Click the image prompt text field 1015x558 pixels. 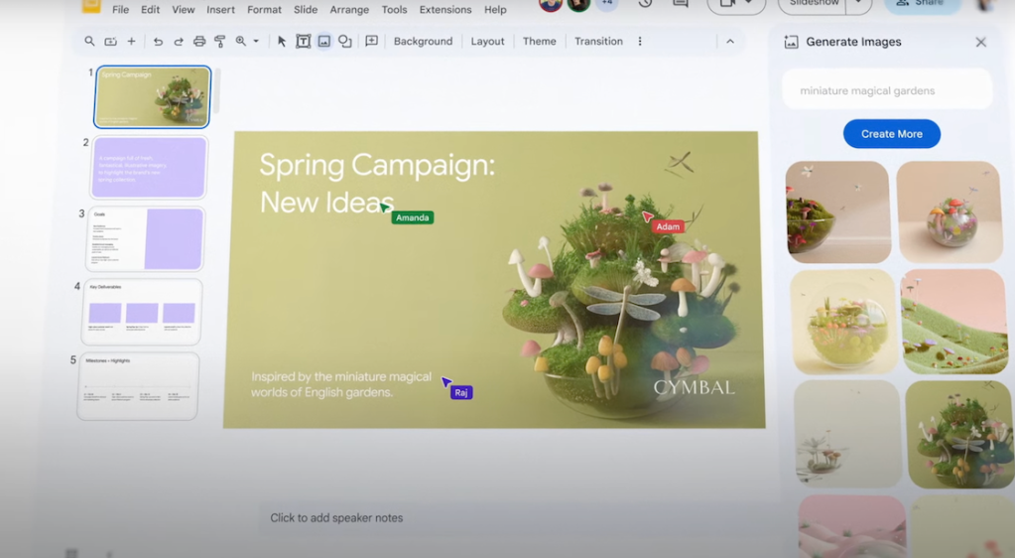tap(887, 90)
